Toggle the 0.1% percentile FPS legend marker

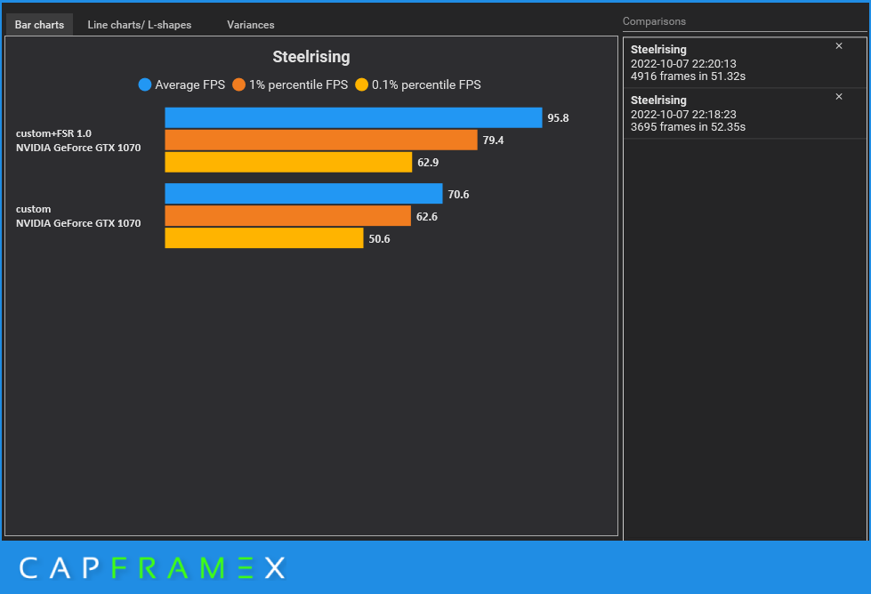pyautogui.click(x=361, y=85)
